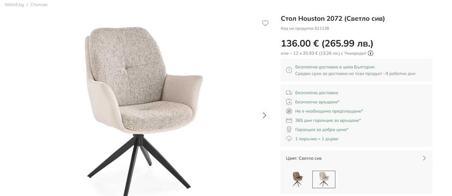The image size is (452, 196).
Task: Open Безплатно връщане* details link
Action: (x=317, y=102)
